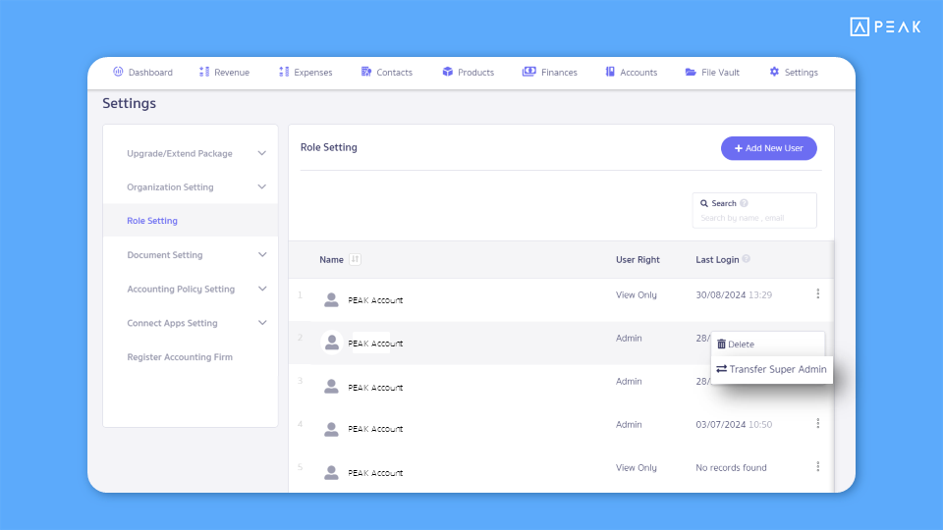Click the PEAK Account name in row 4
Screen dimensions: 943x530
(375, 429)
